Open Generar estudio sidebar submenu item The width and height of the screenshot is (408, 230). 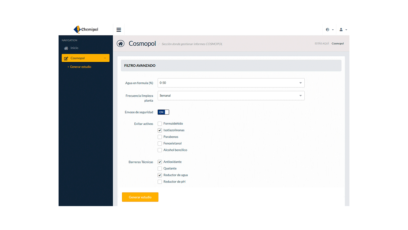point(80,67)
